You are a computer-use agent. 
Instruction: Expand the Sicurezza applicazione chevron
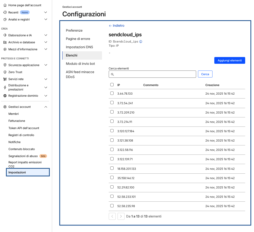pyautogui.click(x=46, y=65)
